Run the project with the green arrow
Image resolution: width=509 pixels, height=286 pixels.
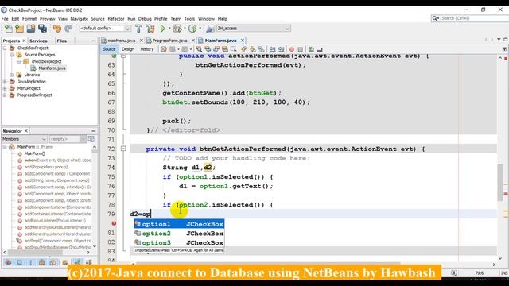[x=162, y=29]
